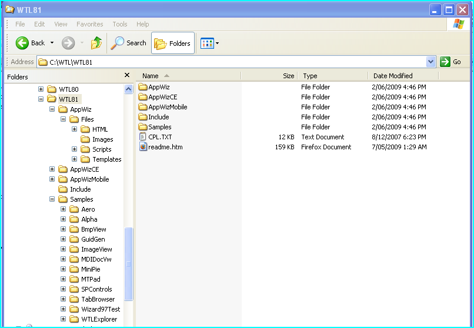Toggle the Folders pane button
Image resolution: width=474 pixels, height=328 pixels.
[x=173, y=43]
